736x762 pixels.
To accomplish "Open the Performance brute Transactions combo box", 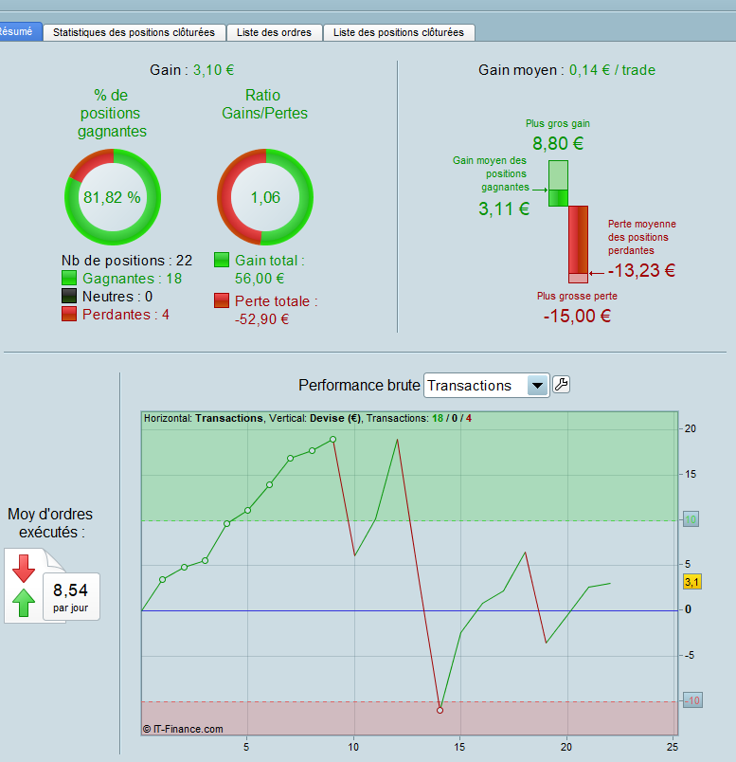I will pyautogui.click(x=487, y=386).
